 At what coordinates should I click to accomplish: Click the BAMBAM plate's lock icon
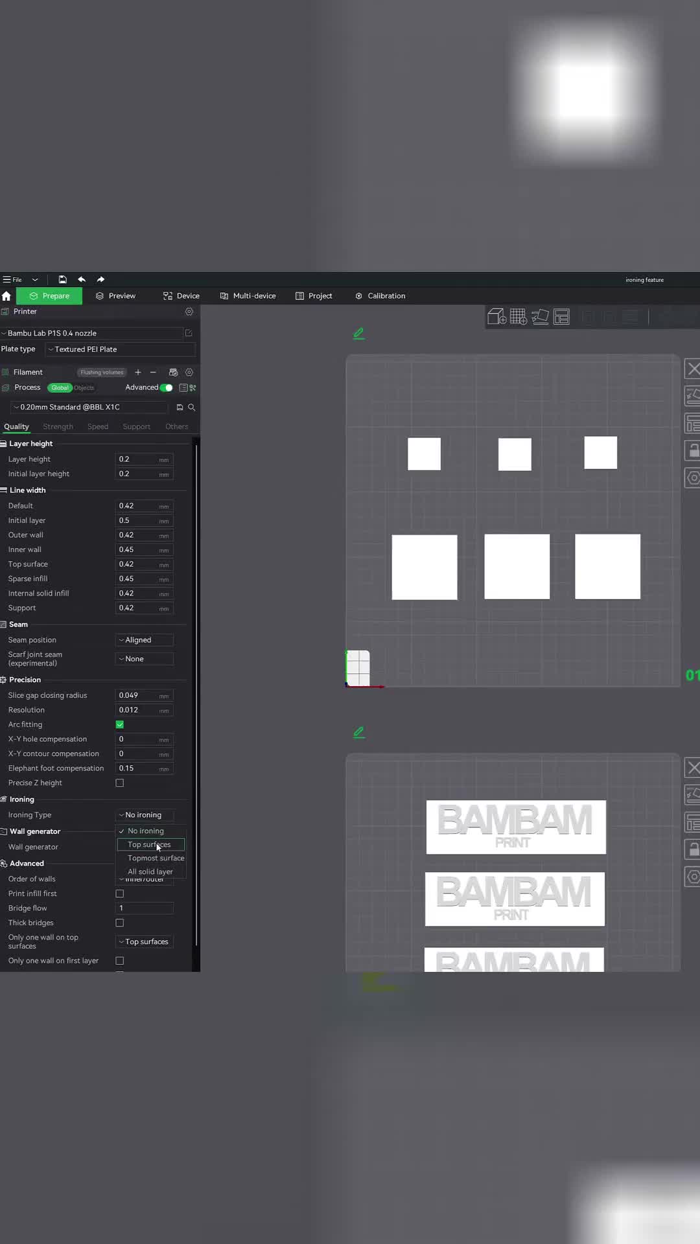tap(693, 849)
